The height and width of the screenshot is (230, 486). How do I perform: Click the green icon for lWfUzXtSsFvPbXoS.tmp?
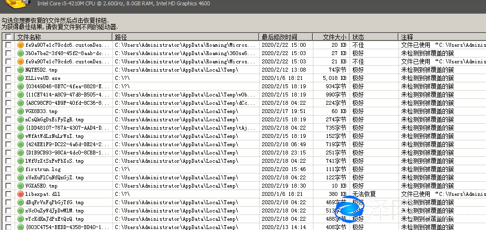point(21,161)
